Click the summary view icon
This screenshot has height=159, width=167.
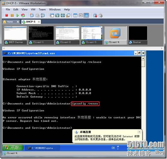click(75, 16)
